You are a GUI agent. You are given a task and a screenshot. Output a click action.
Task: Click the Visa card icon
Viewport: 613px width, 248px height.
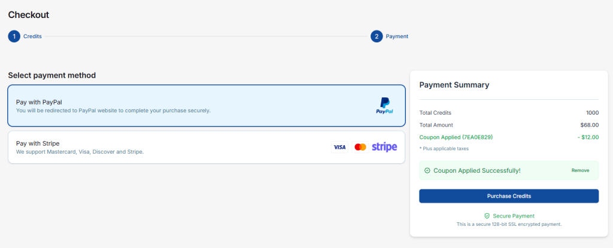pyautogui.click(x=339, y=147)
